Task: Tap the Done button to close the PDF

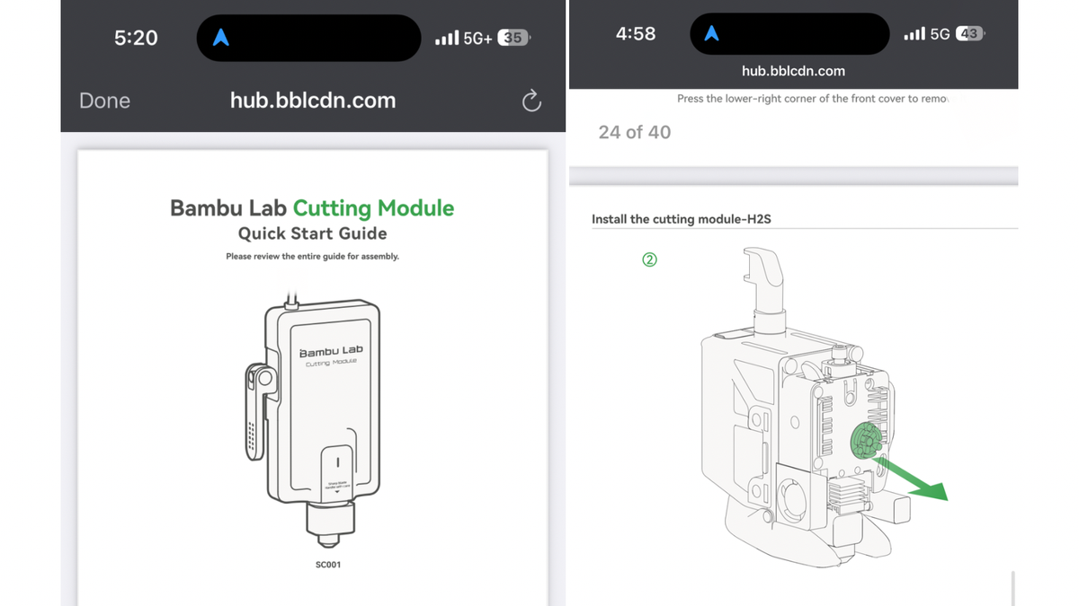Action: coord(103,101)
